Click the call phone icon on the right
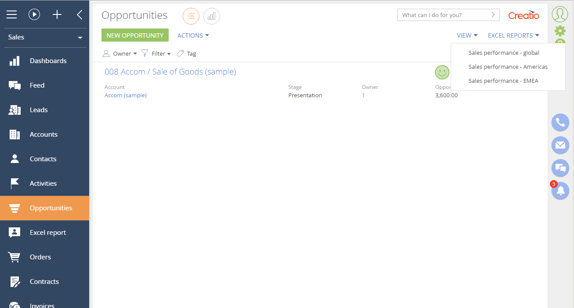This screenshot has width=574, height=308. 560,122
